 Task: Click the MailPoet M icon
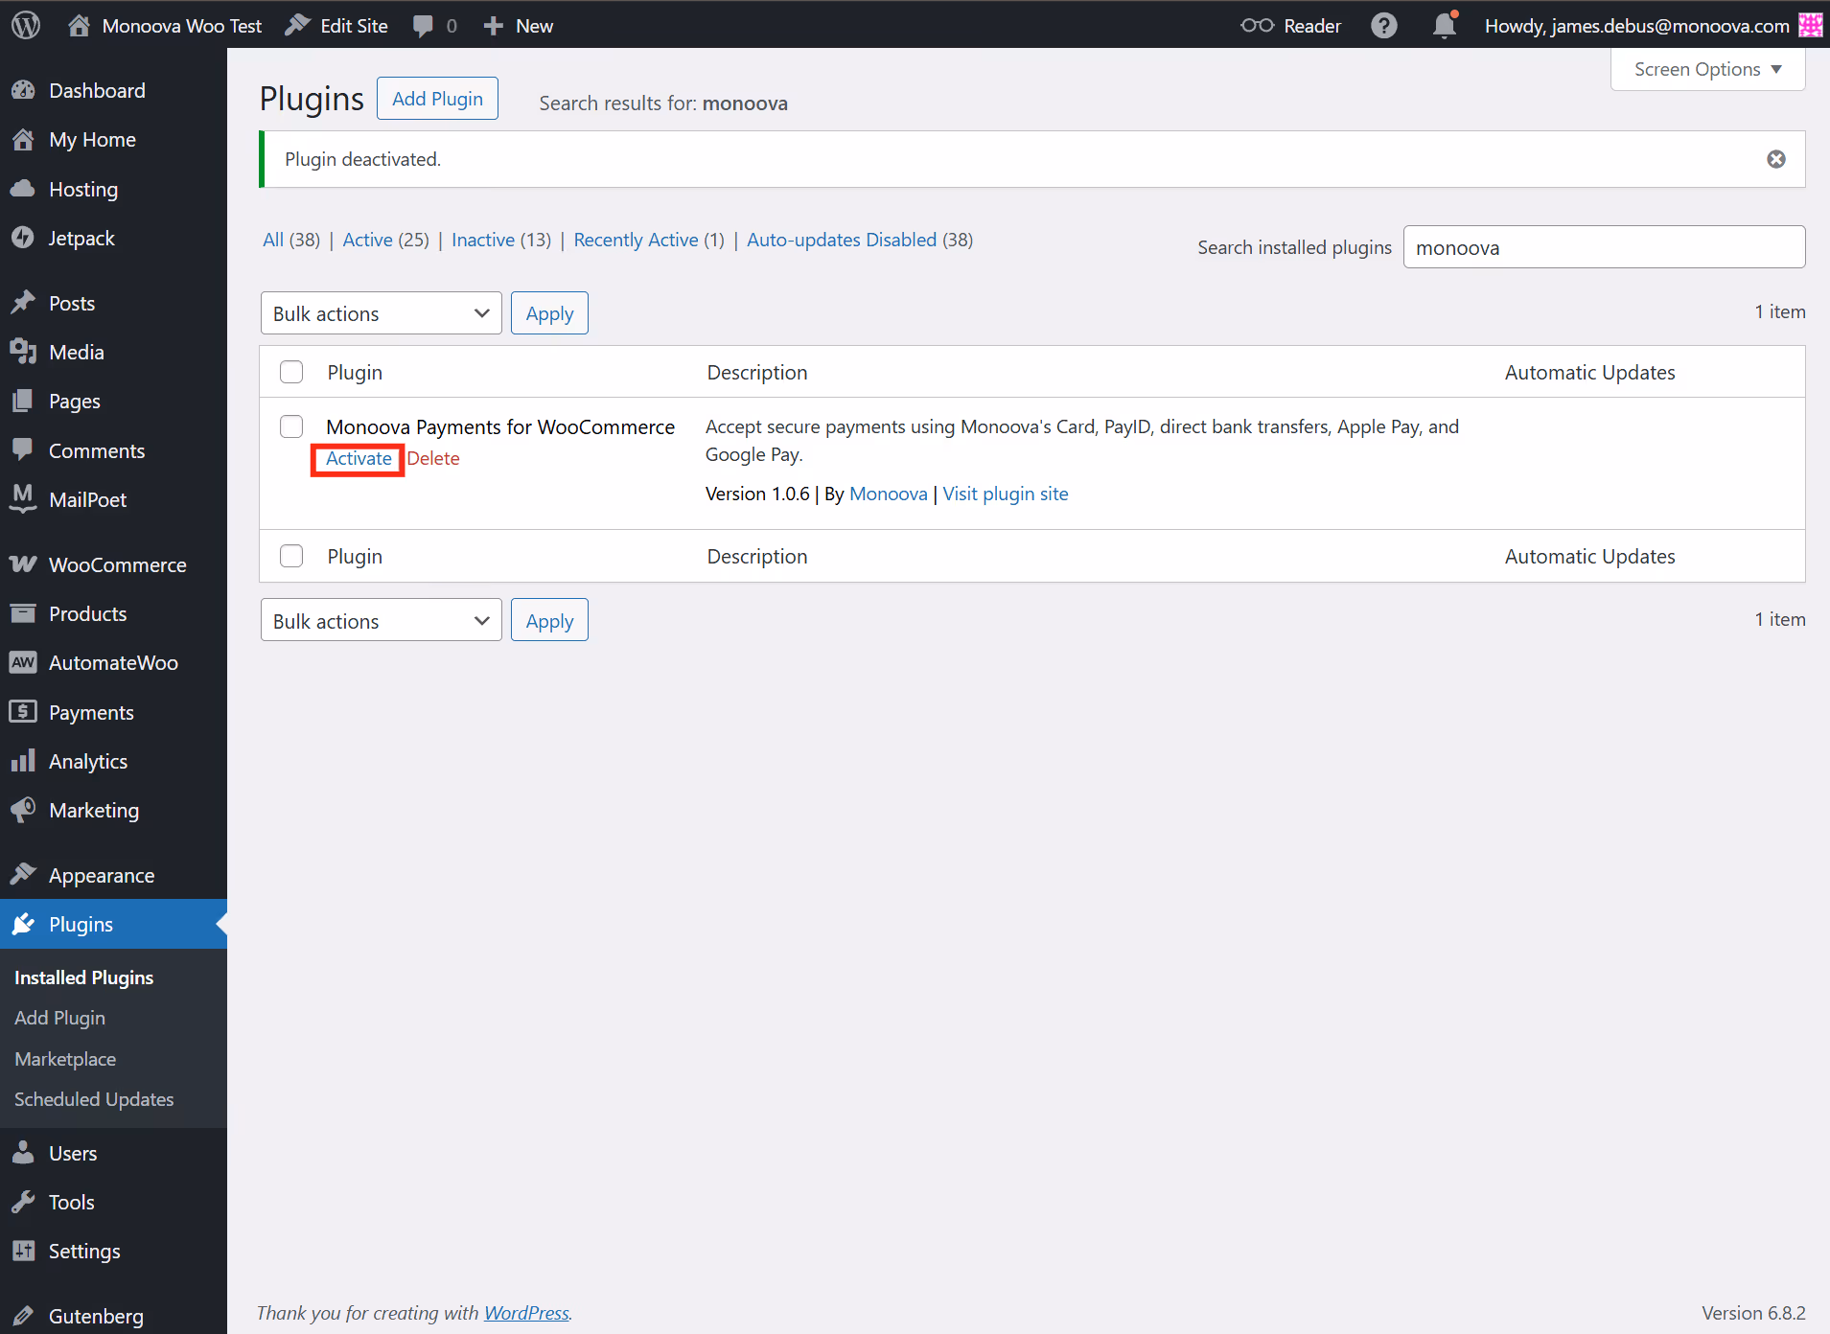(23, 499)
